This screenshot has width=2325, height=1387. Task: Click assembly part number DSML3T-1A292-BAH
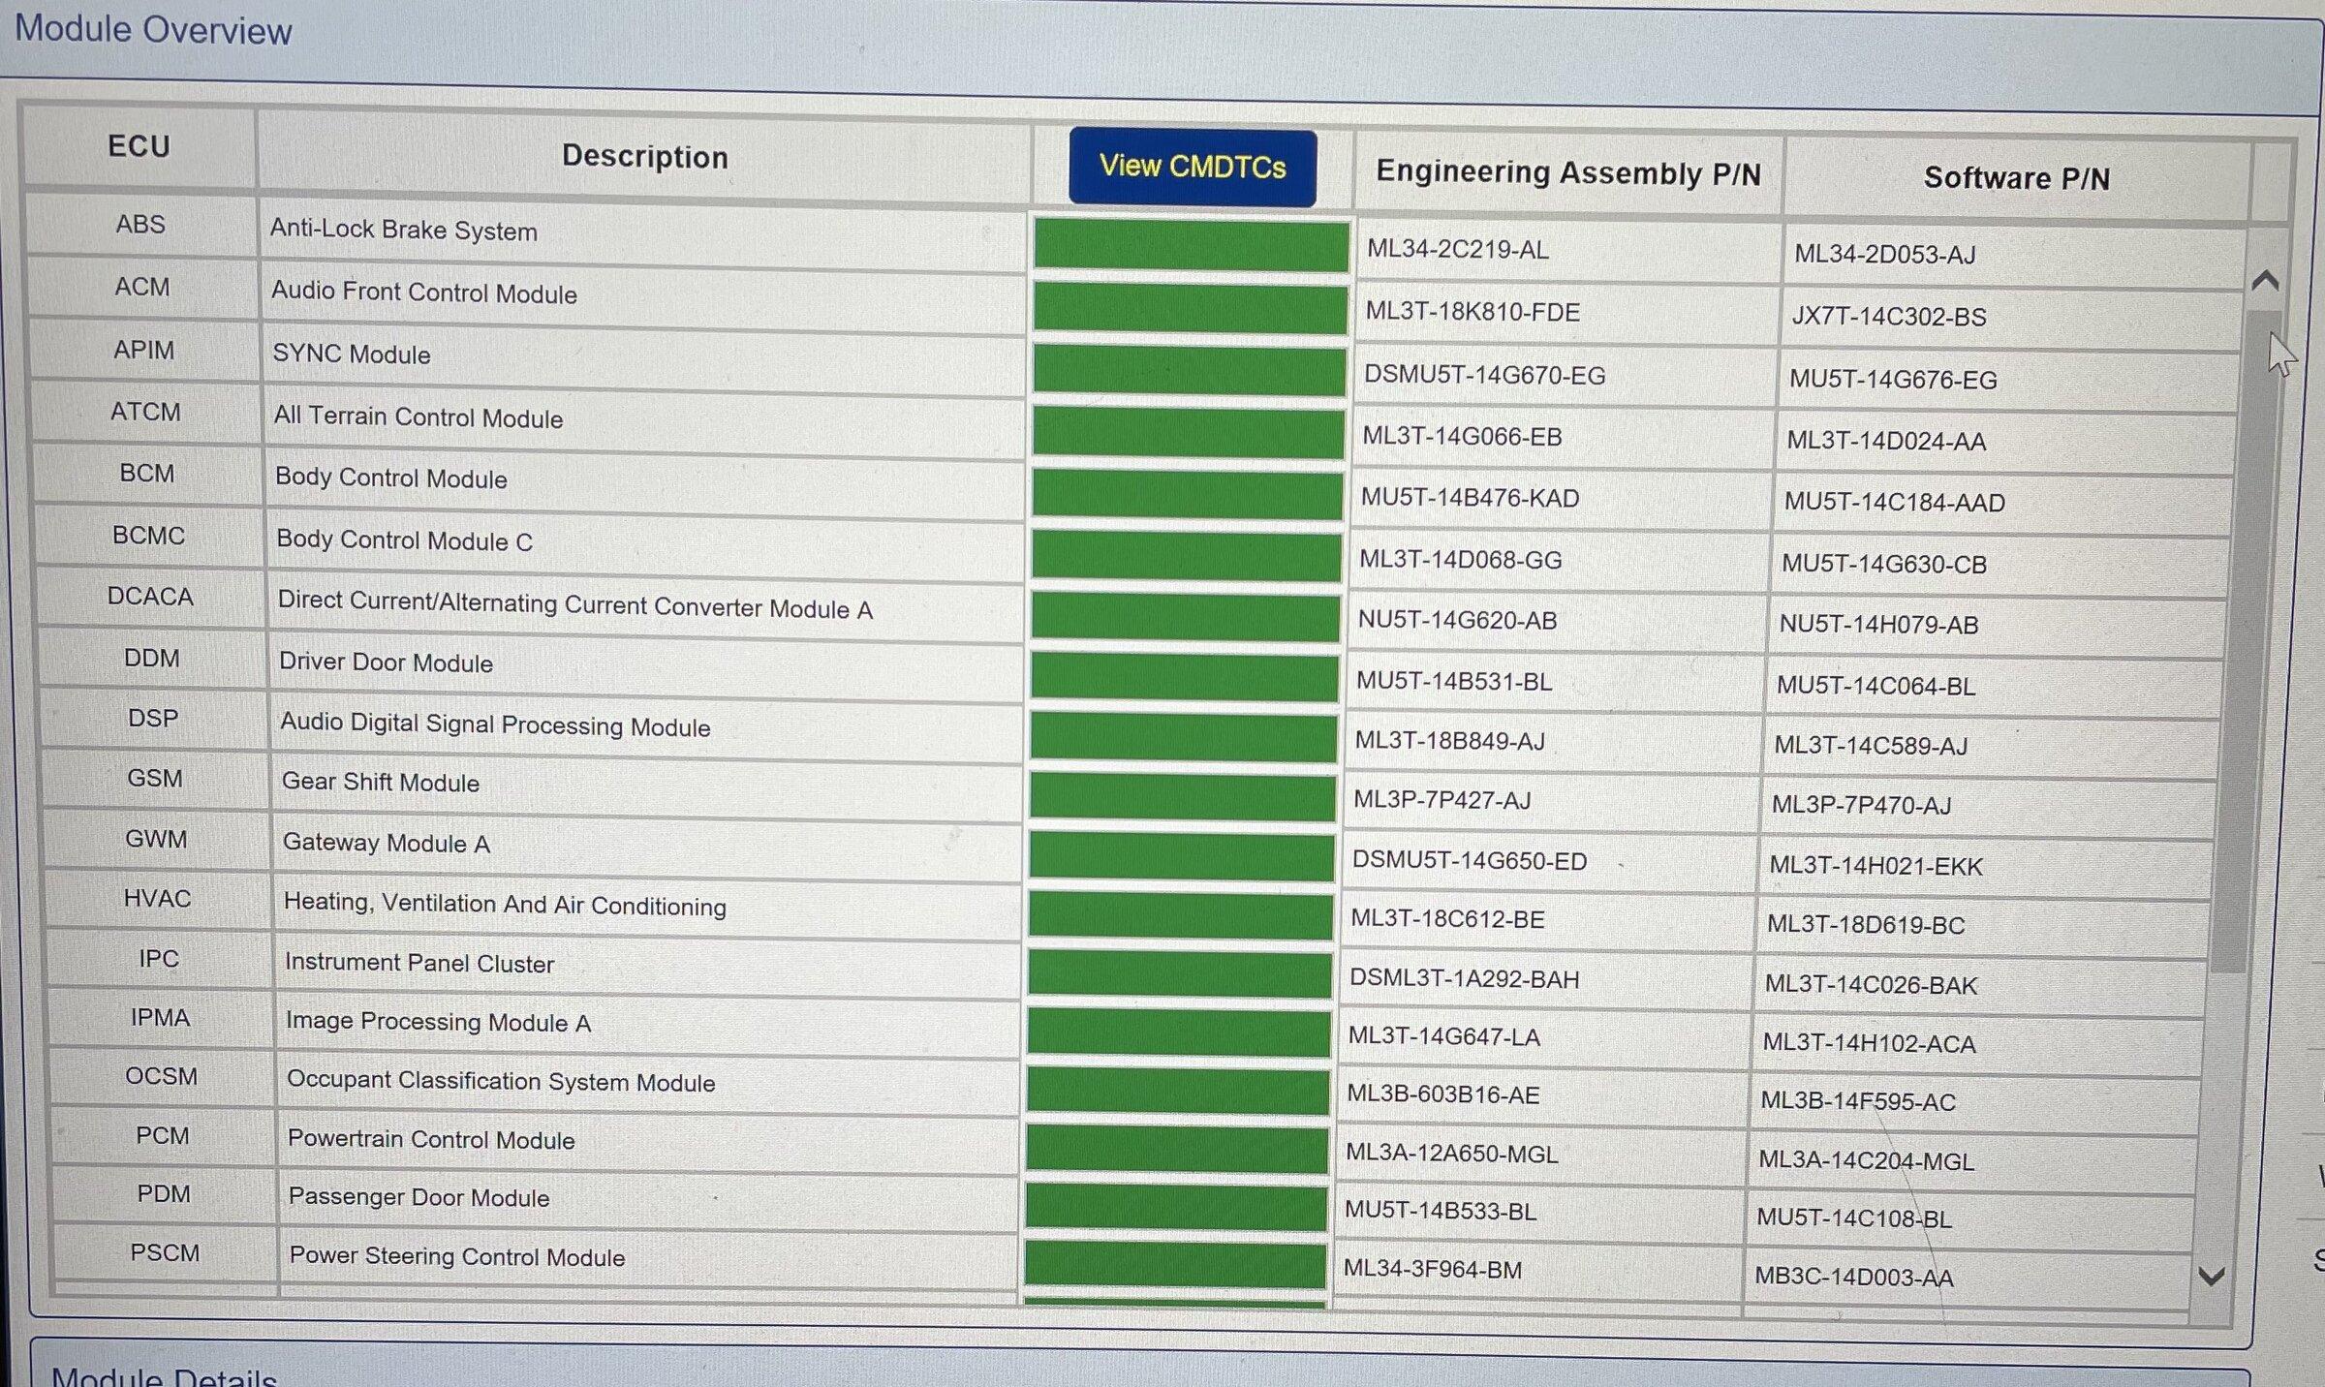1465,979
